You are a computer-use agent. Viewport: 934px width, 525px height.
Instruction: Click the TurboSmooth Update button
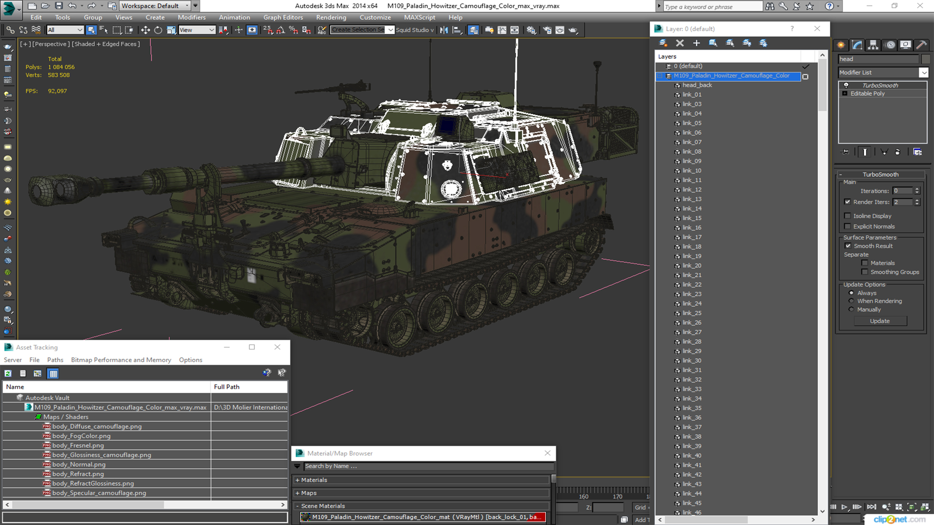880,321
